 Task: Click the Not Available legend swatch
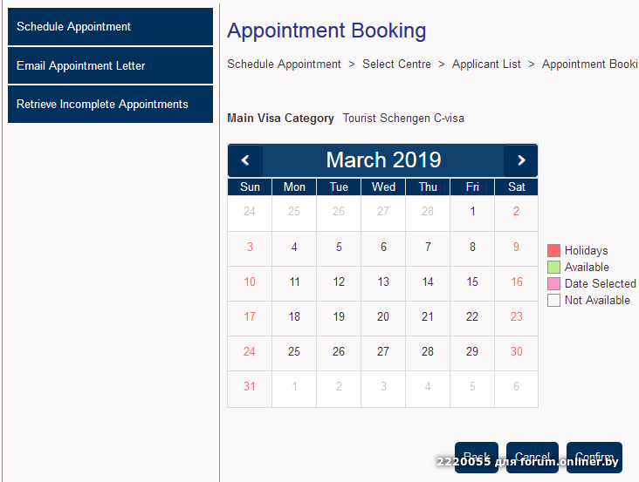click(x=553, y=301)
